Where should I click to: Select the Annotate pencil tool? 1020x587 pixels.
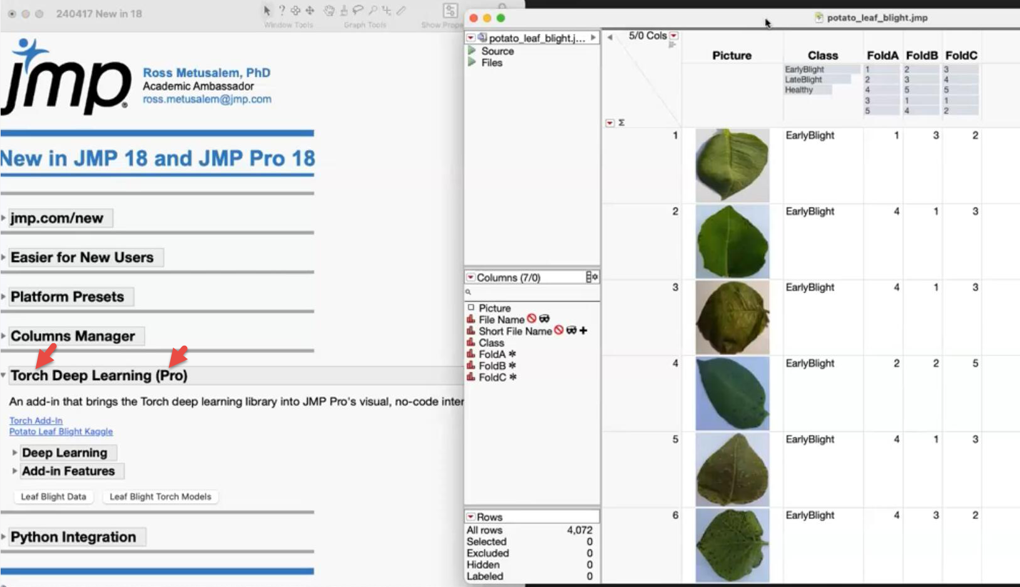click(x=401, y=10)
